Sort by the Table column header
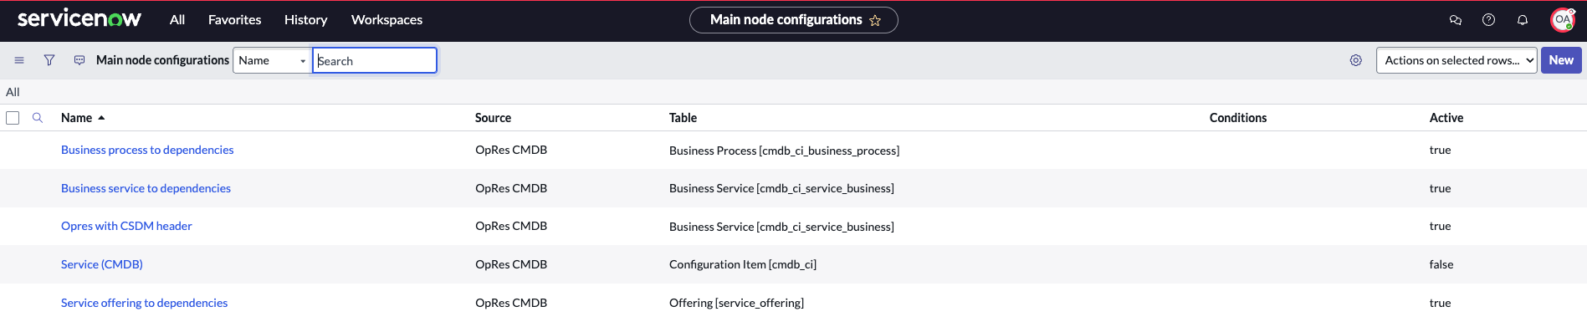This screenshot has width=1587, height=327. tap(683, 118)
